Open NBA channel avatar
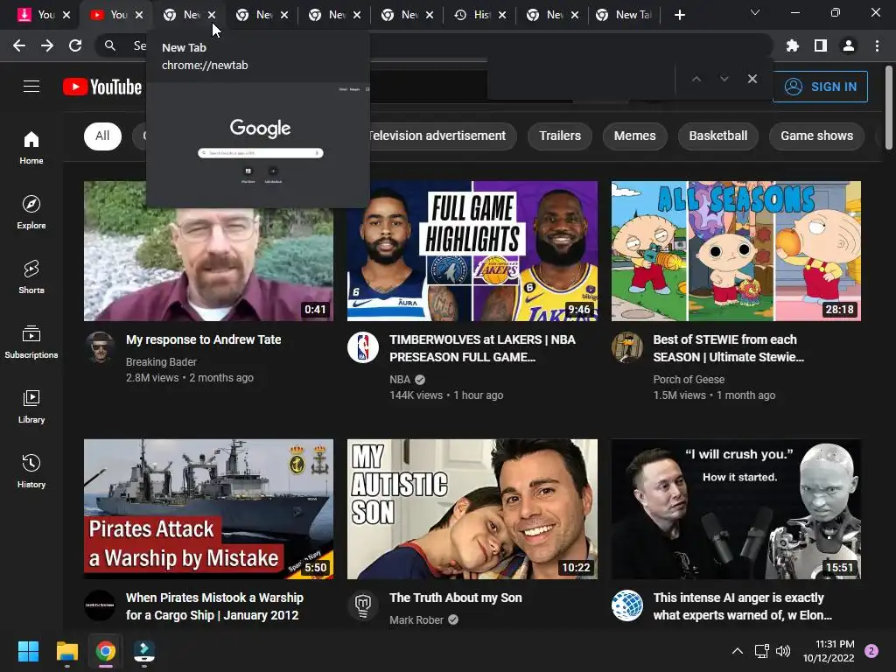This screenshot has height=672, width=896. (x=363, y=346)
